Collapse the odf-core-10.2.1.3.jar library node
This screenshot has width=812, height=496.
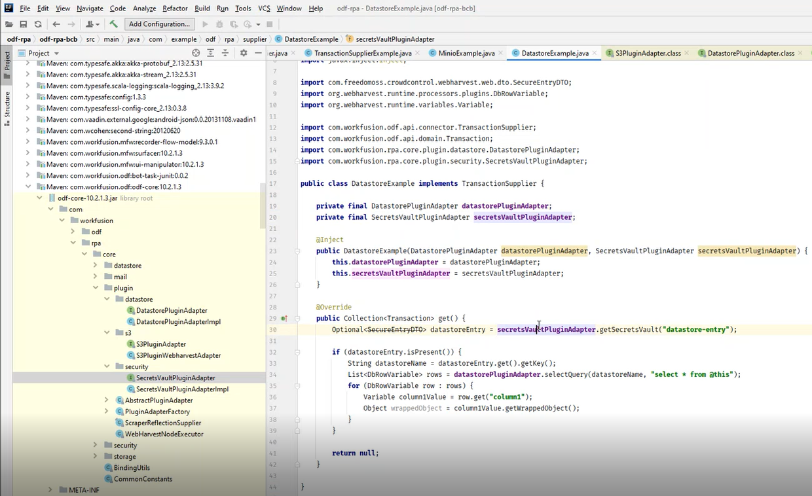coord(40,198)
